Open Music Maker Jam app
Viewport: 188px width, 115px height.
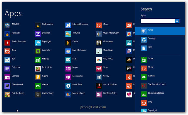99,34
